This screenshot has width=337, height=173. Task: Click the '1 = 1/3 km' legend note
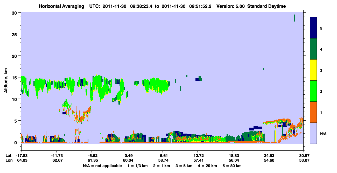(137, 166)
